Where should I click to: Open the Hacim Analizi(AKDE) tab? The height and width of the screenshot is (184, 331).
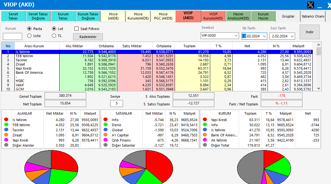click(x=238, y=16)
